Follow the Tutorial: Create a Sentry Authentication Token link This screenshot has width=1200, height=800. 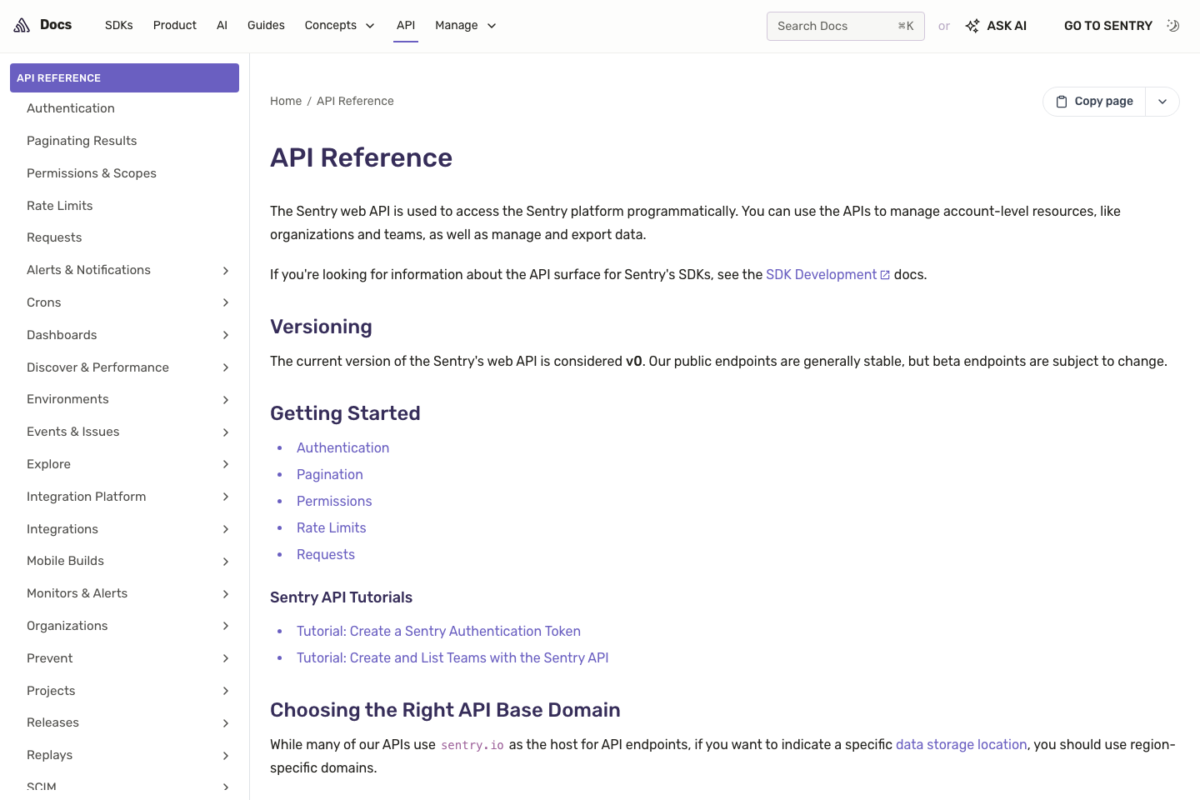point(438,631)
